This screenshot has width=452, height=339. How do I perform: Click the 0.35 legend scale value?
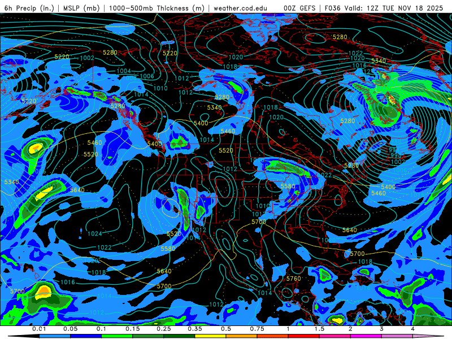(195, 329)
